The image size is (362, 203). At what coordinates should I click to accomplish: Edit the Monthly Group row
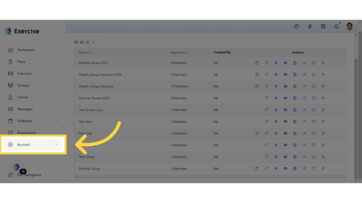coord(304,169)
